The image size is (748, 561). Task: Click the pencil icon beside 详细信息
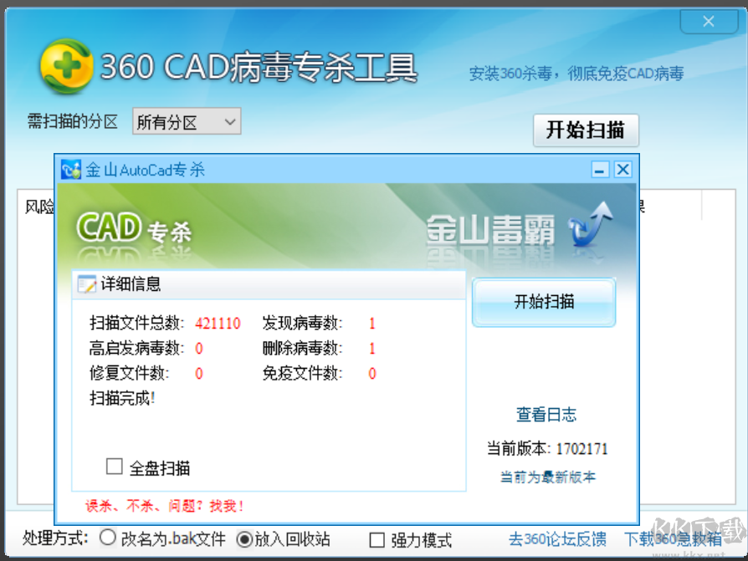(x=87, y=284)
